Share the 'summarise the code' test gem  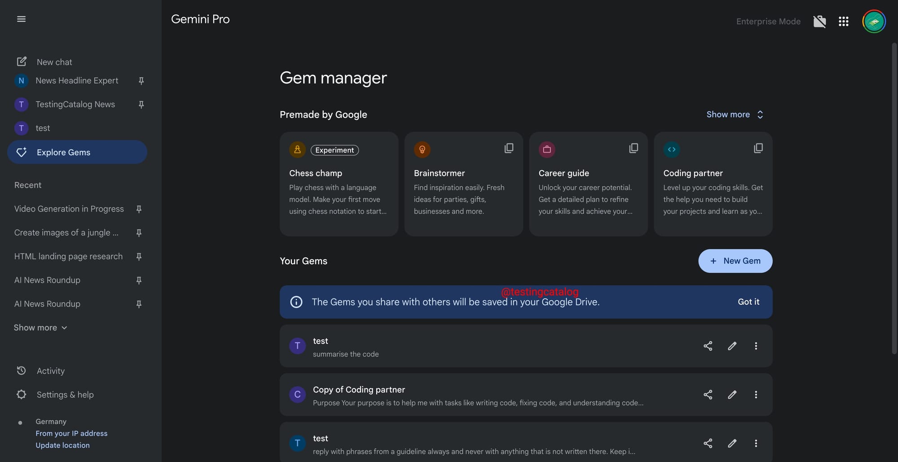pos(708,346)
